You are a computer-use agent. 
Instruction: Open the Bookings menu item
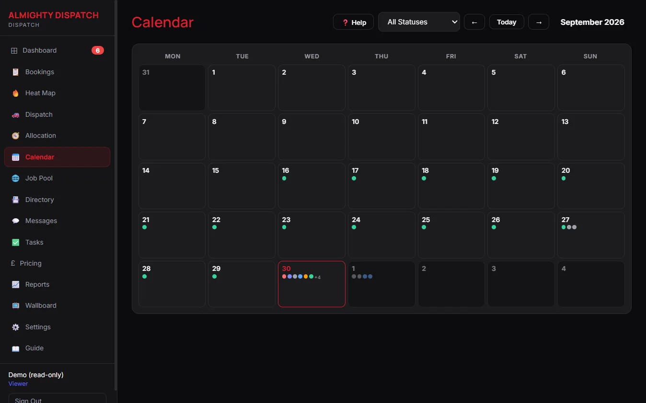click(57, 72)
